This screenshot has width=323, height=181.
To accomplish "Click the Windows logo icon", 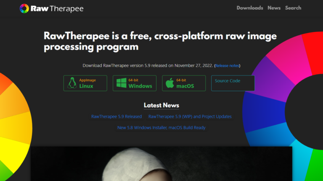I will [x=121, y=83].
